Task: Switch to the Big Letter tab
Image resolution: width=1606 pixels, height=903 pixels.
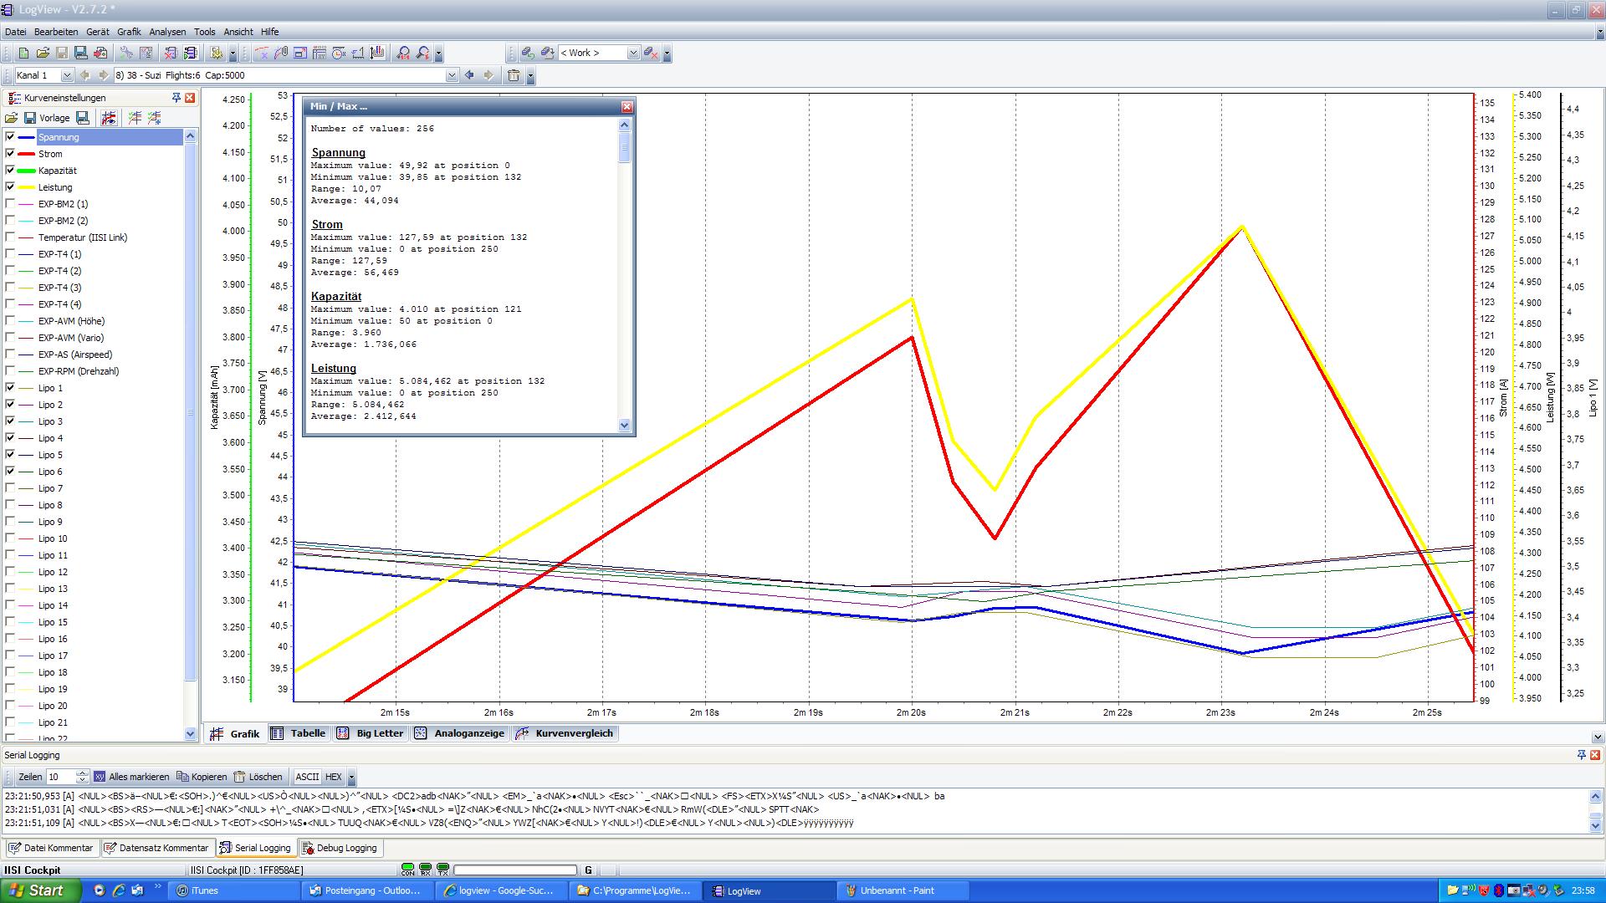Action: 370,733
